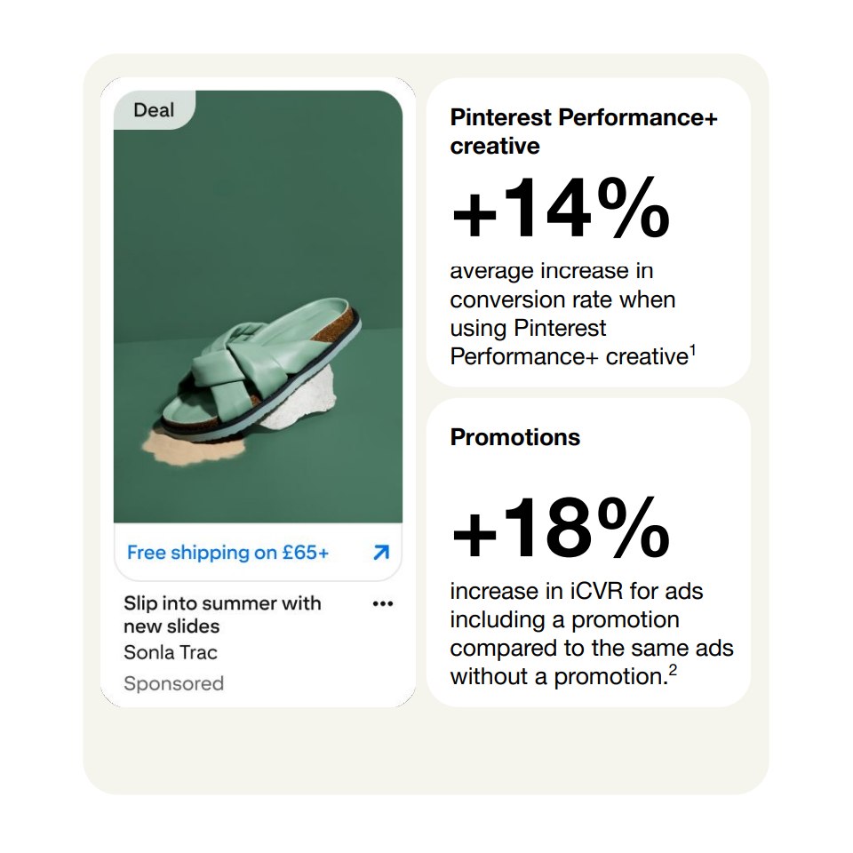Screen dimensions: 853x853
Task: Click the empty beige area below the cards
Action: point(426,751)
